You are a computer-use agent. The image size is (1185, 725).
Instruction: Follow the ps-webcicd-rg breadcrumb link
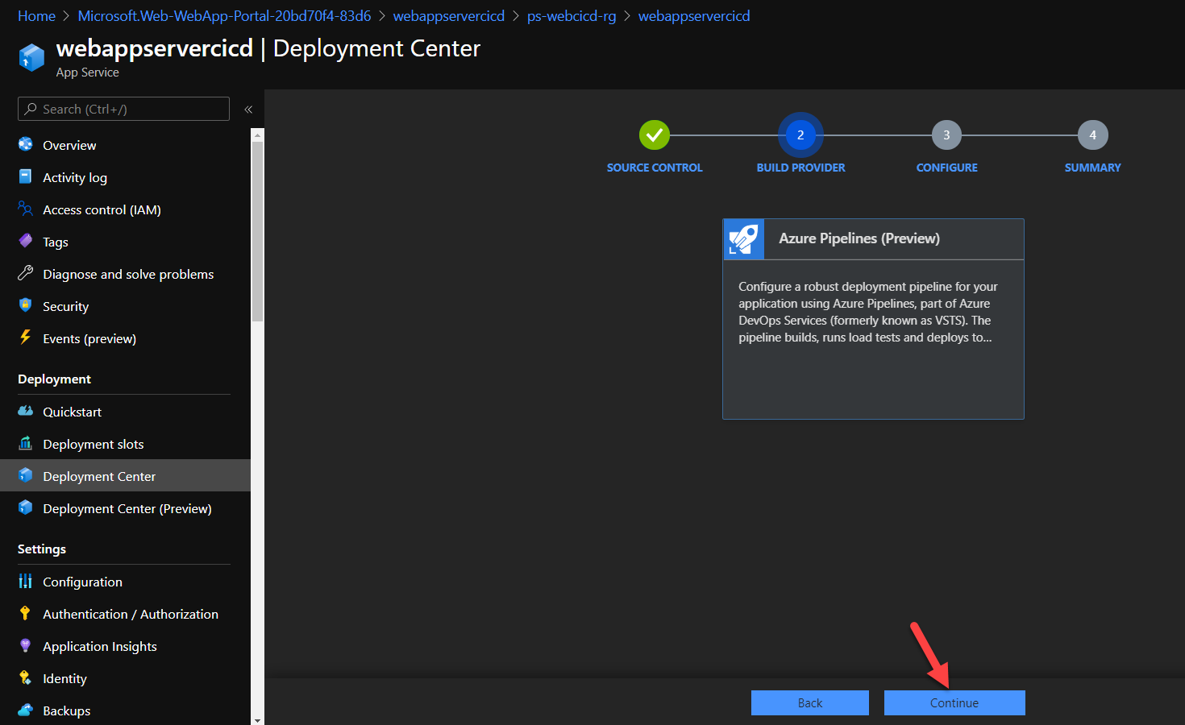[572, 15]
